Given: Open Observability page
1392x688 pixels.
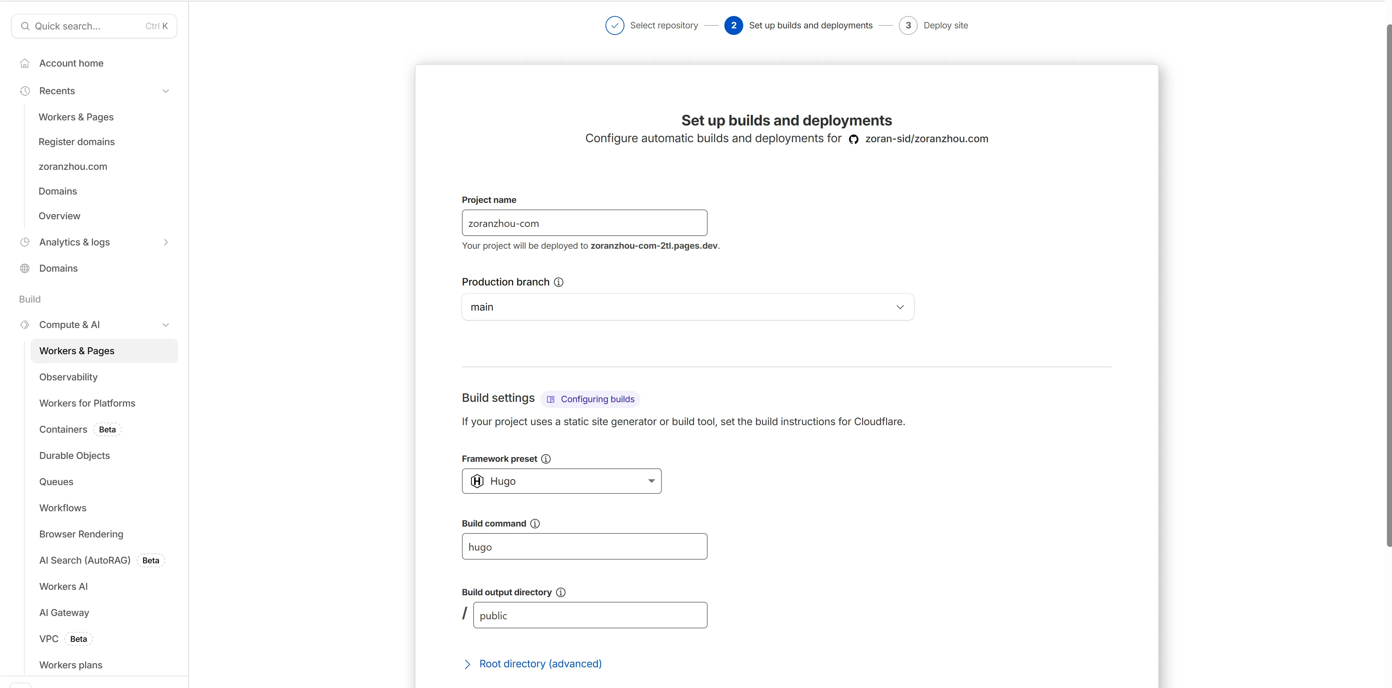Looking at the screenshot, I should [69, 377].
